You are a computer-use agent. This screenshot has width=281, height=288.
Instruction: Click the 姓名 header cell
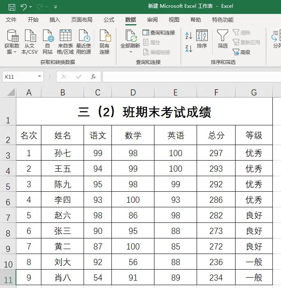[x=63, y=135]
